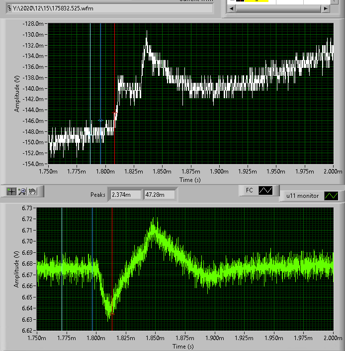Click the FC plot legend waveform icon
The width and height of the screenshot is (345, 351).
point(266,190)
